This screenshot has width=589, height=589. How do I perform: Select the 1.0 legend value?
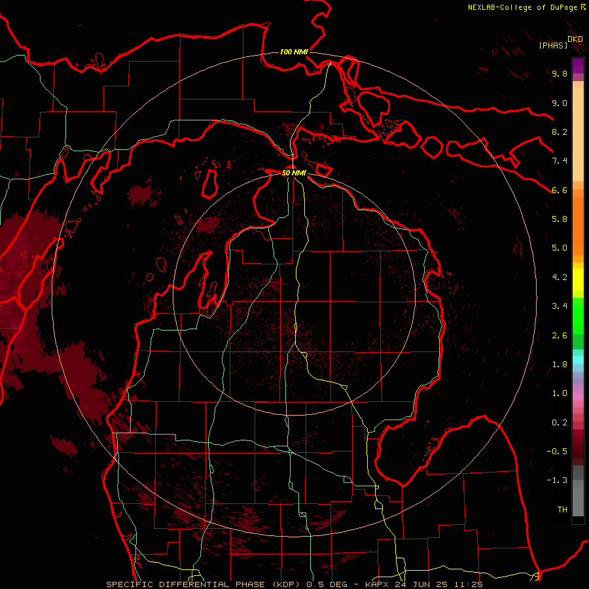coord(560,393)
